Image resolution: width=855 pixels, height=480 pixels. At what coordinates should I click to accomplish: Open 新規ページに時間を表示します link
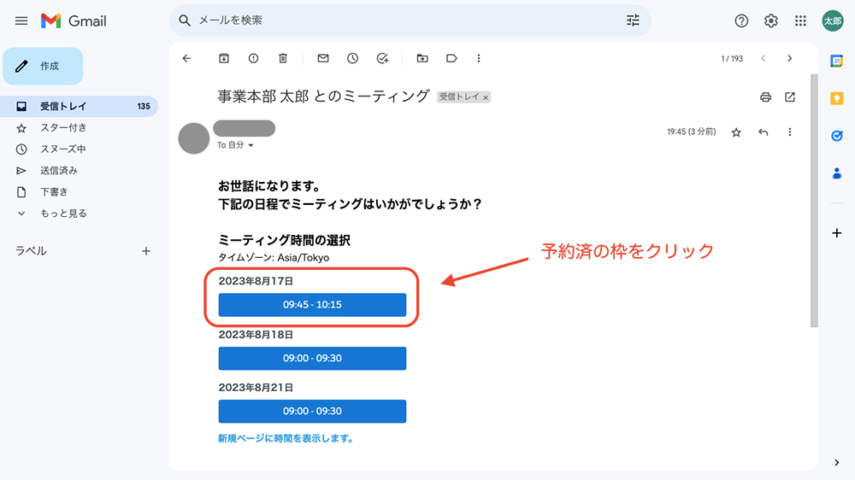[x=286, y=439]
